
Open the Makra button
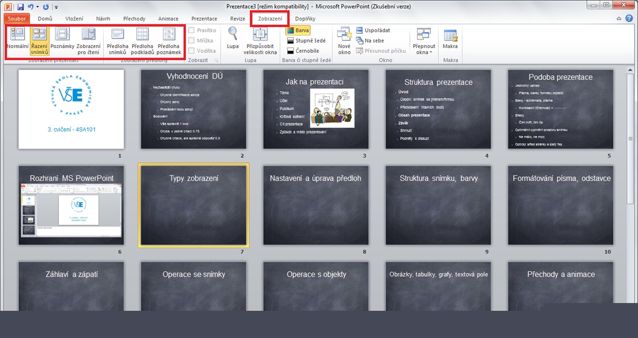(x=450, y=40)
